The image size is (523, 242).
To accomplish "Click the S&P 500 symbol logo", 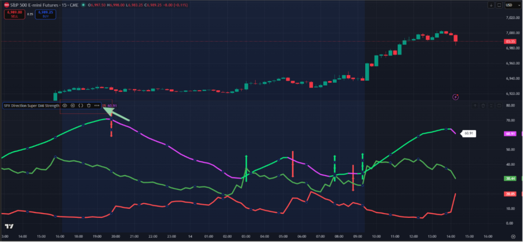I will tap(6, 5).
